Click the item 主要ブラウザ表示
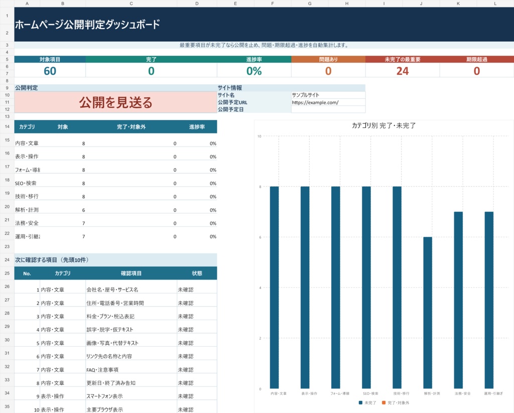The height and width of the screenshot is (413, 514). click(x=104, y=409)
